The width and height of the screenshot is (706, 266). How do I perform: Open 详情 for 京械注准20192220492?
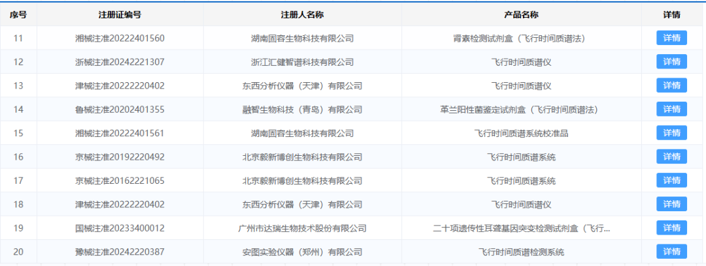tap(671, 156)
